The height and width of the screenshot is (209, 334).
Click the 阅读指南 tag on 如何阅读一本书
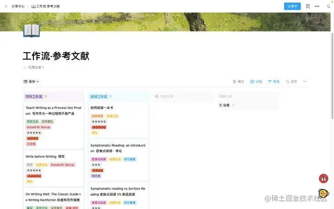point(97,116)
